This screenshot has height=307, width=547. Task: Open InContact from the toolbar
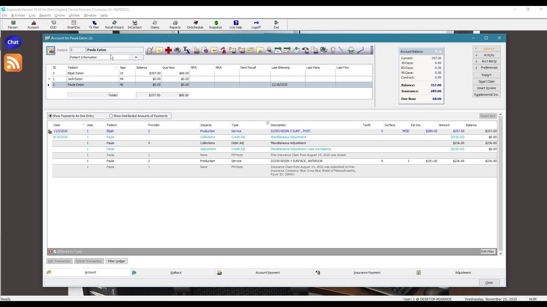point(135,25)
